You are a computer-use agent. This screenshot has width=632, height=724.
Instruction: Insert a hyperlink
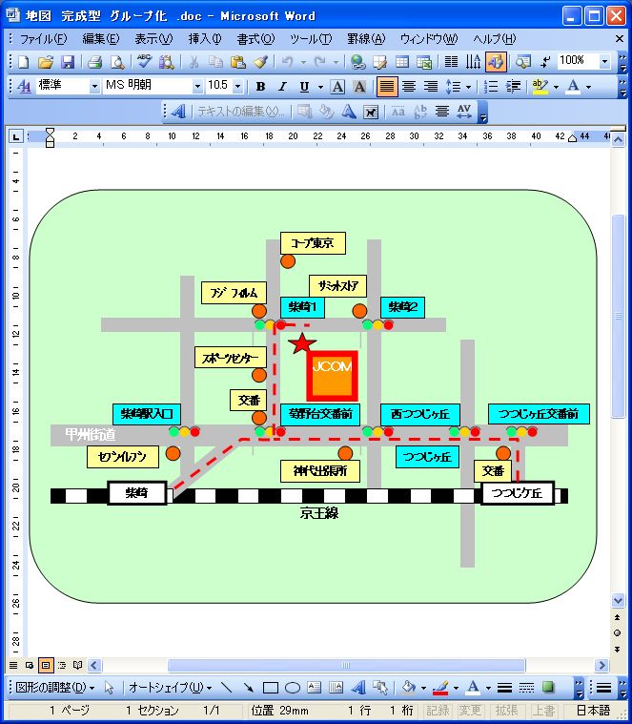click(x=358, y=61)
